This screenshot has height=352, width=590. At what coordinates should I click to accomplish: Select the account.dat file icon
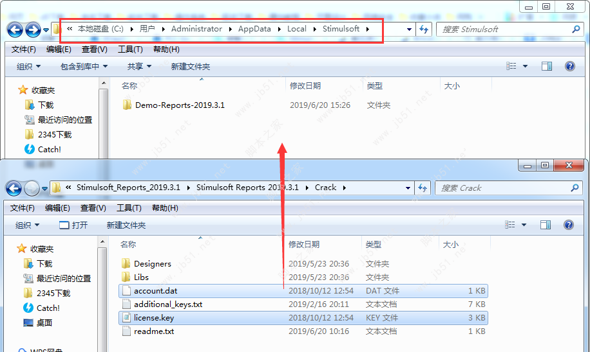pyautogui.click(x=126, y=290)
